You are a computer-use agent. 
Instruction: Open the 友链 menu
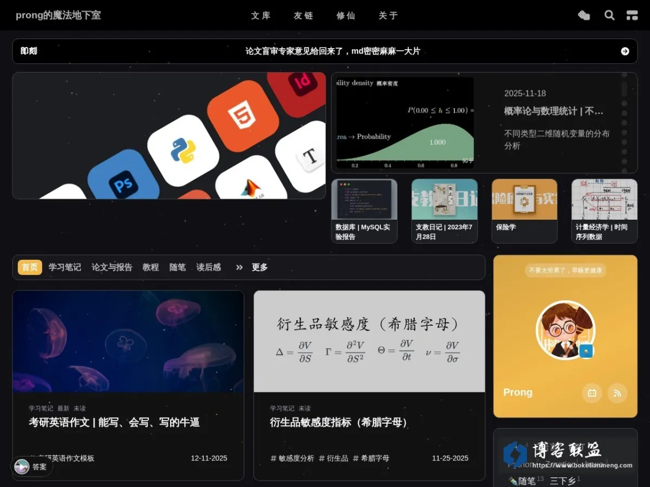pyautogui.click(x=303, y=16)
